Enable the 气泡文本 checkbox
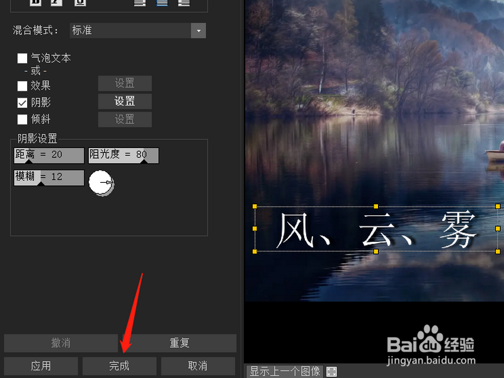The width and height of the screenshot is (504, 378). point(21,57)
